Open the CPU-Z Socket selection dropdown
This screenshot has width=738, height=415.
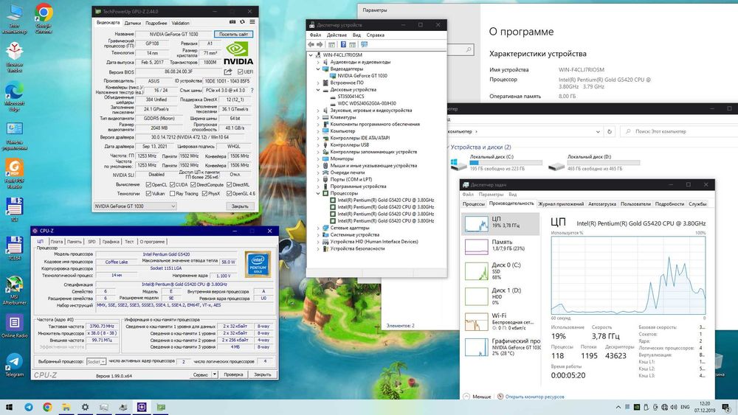pos(96,361)
